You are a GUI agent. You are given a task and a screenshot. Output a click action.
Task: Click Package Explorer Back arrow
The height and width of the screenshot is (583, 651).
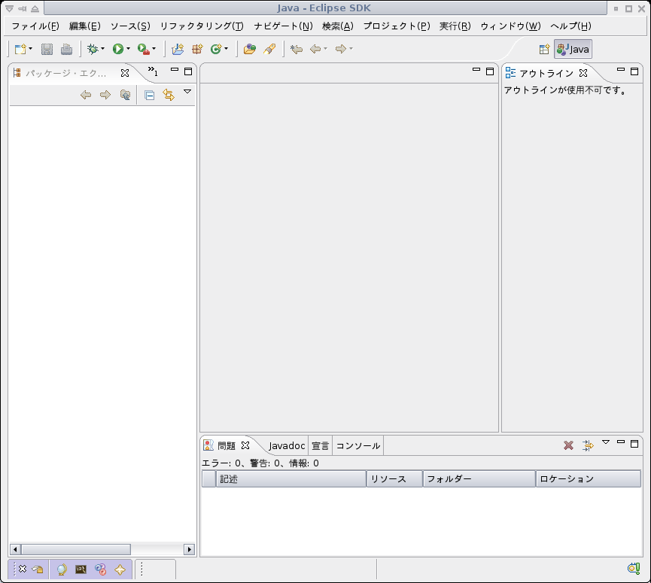86,95
